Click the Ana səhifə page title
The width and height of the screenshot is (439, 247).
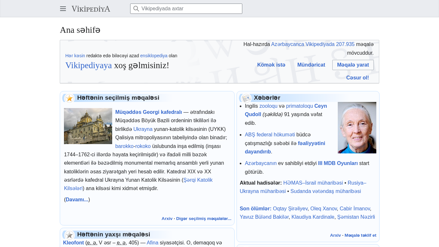[x=80, y=30]
